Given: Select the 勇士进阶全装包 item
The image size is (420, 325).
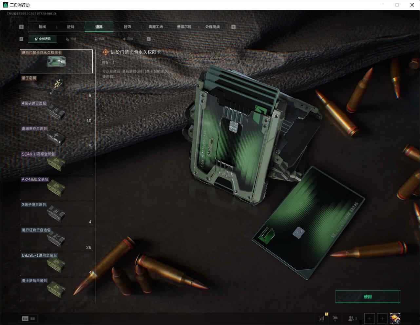Looking at the screenshot, I should tap(56, 289).
